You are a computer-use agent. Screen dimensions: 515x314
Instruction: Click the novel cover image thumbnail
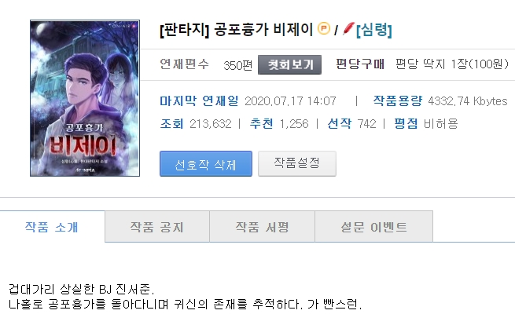(x=85, y=98)
